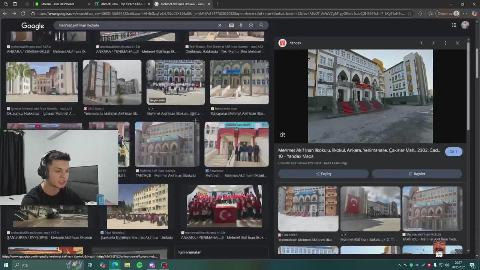Image resolution: width=480 pixels, height=270 pixels.
Task: Open the X post school ceremony result
Action: point(176,82)
